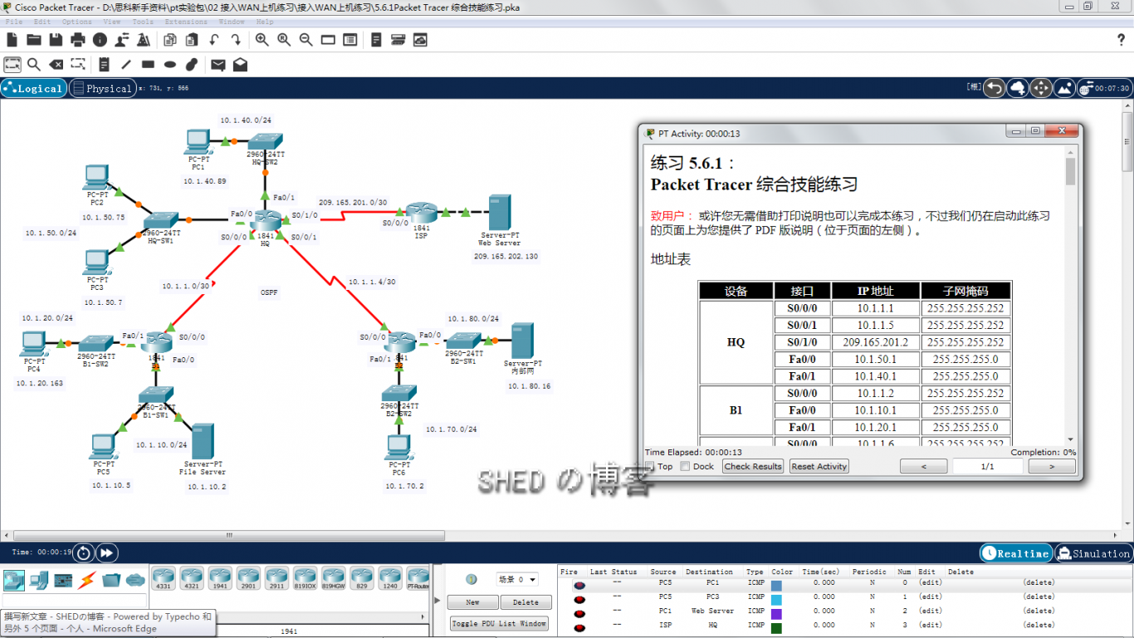1134x638 pixels.
Task: Click the Delete scenario button
Action: tap(525, 602)
